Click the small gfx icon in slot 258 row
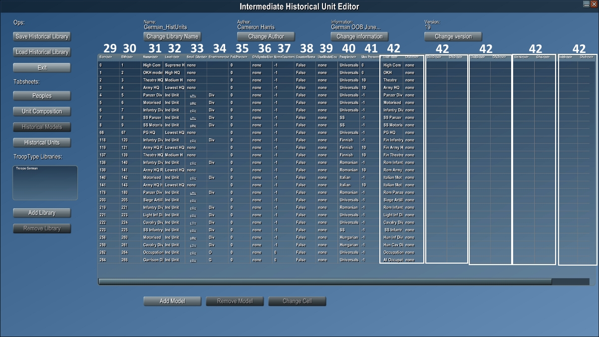599x337 pixels. coord(193,238)
